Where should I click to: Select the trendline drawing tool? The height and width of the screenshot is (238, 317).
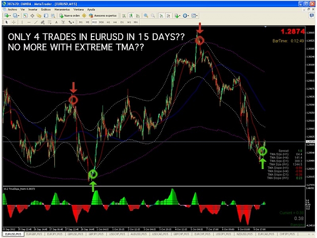tap(36, 22)
